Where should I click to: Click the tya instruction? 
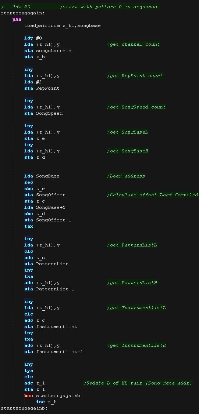(29, 371)
